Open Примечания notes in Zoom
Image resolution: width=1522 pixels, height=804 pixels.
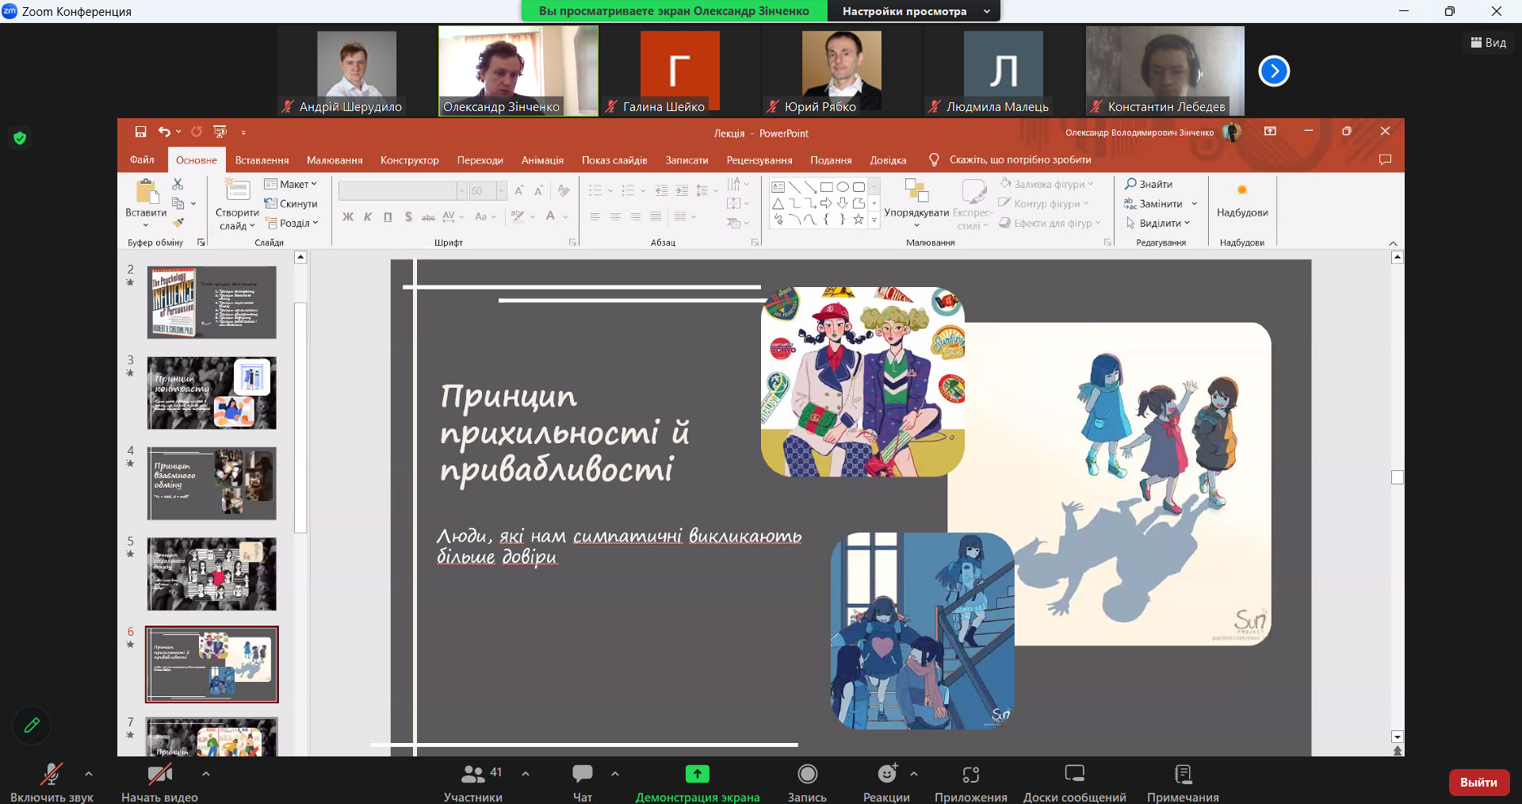(x=1183, y=782)
